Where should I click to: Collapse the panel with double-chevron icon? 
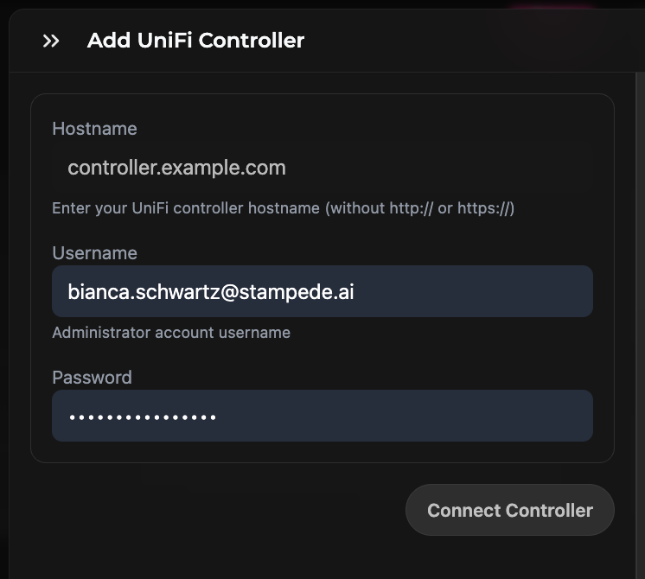(x=51, y=41)
